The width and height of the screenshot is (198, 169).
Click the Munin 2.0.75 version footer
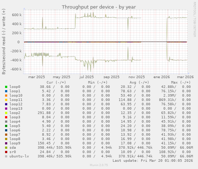tap(99, 165)
